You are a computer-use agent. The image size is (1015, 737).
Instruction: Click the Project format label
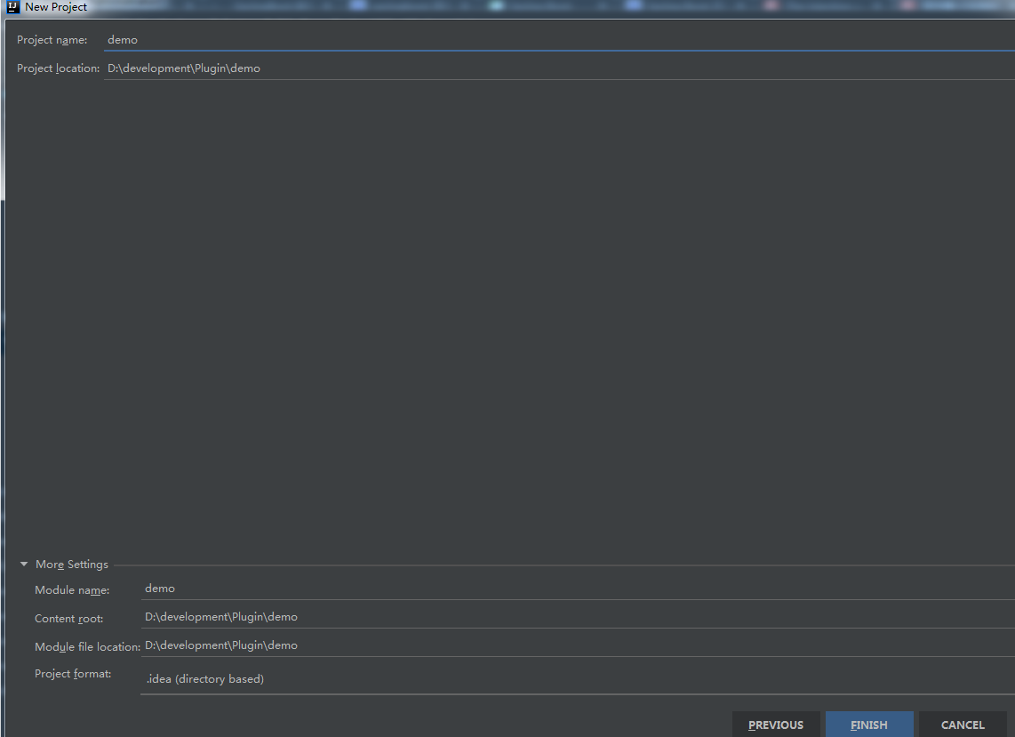73,674
